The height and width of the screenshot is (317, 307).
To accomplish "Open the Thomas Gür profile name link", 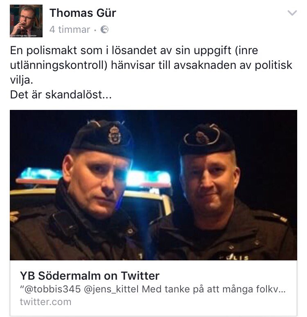I will tap(83, 13).
